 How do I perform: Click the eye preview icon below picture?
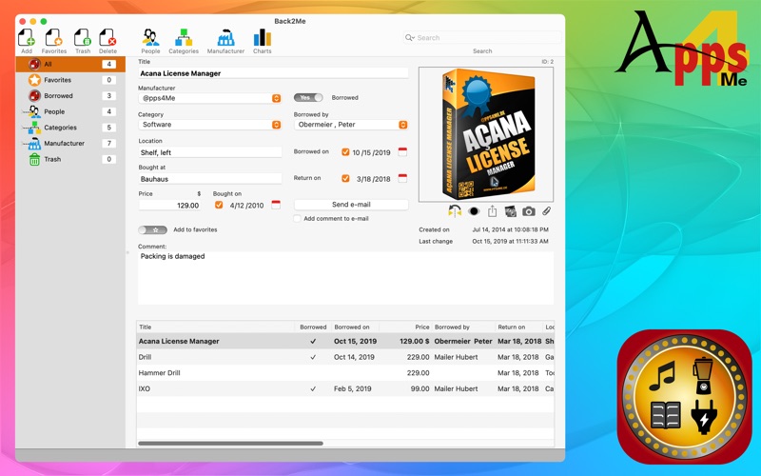[x=474, y=211]
